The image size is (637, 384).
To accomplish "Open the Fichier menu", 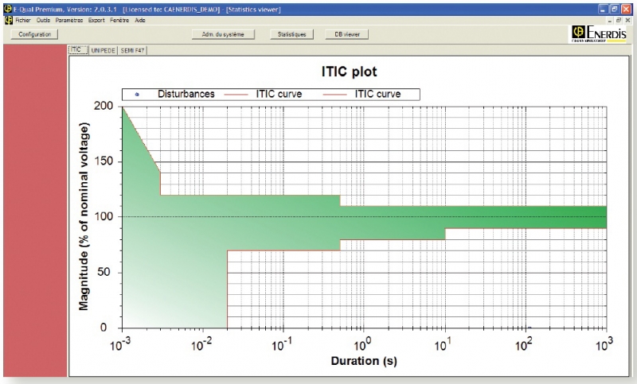I will 21,19.
